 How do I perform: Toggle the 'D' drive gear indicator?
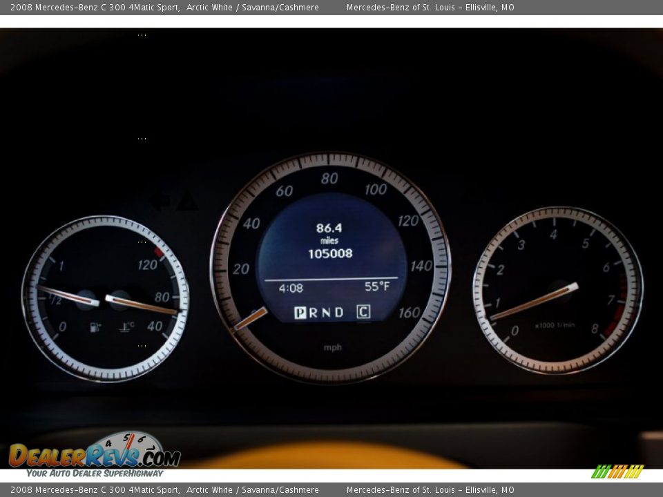click(338, 312)
